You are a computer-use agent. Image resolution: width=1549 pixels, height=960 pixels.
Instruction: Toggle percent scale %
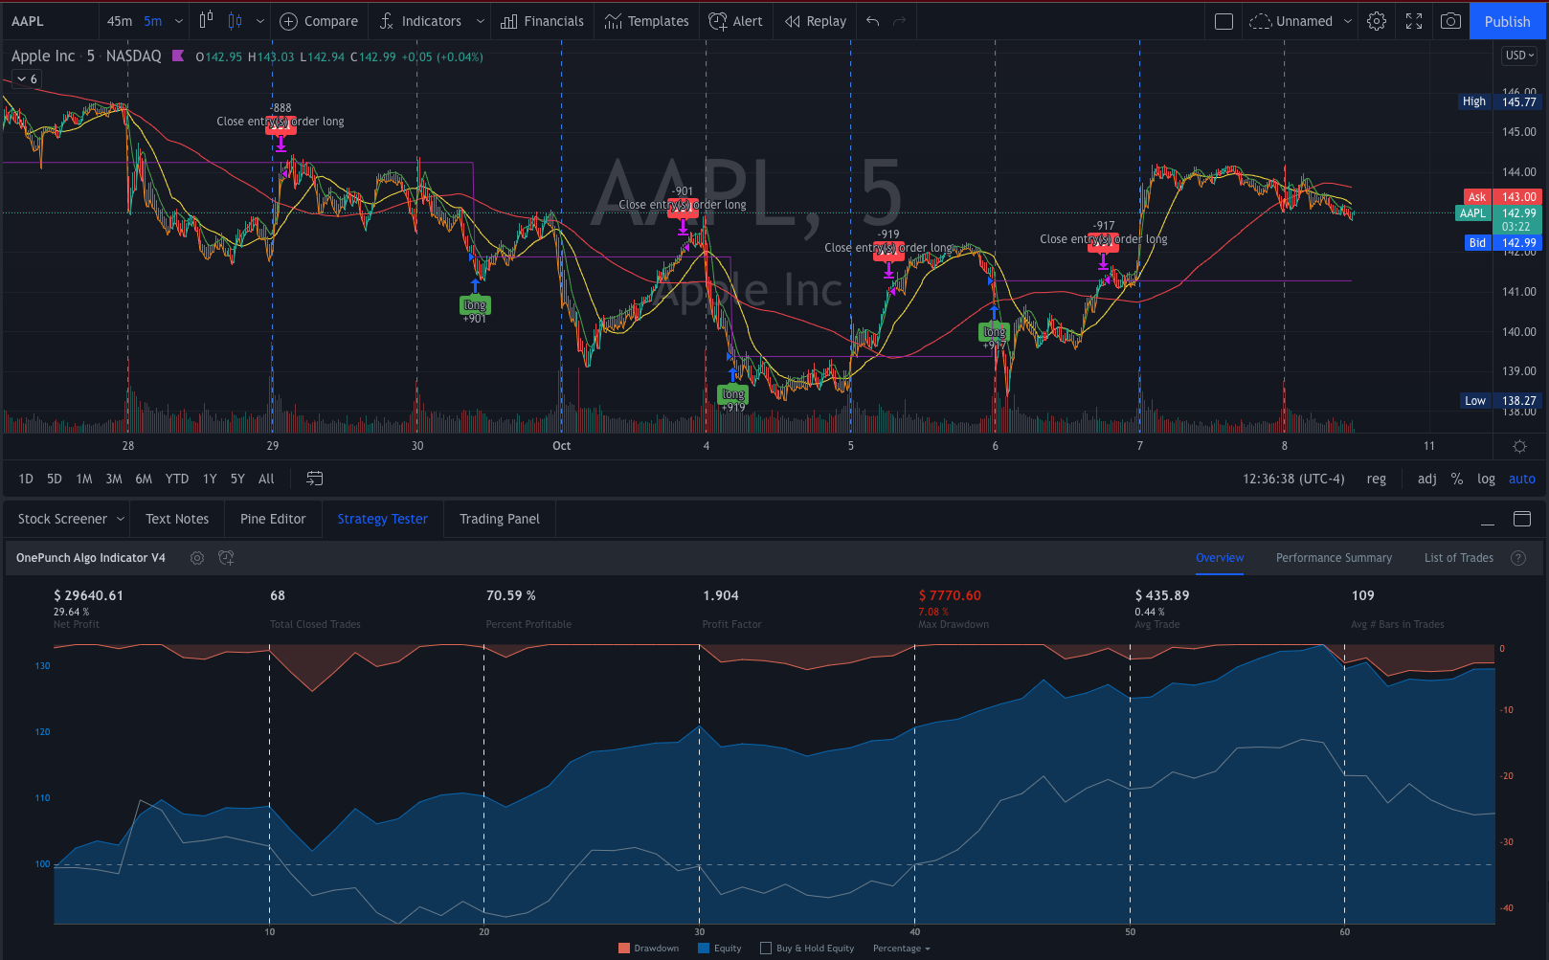point(1456,479)
